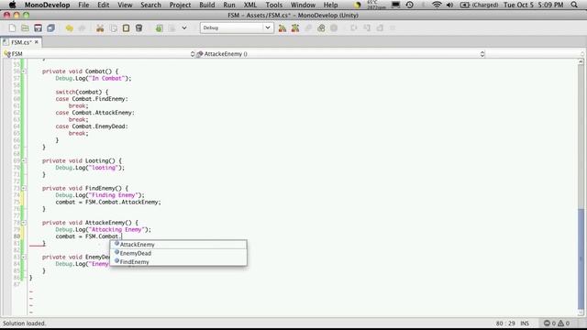Click the Rebuild All toolbar icon
Image resolution: width=587 pixels, height=330 pixels.
click(x=295, y=28)
